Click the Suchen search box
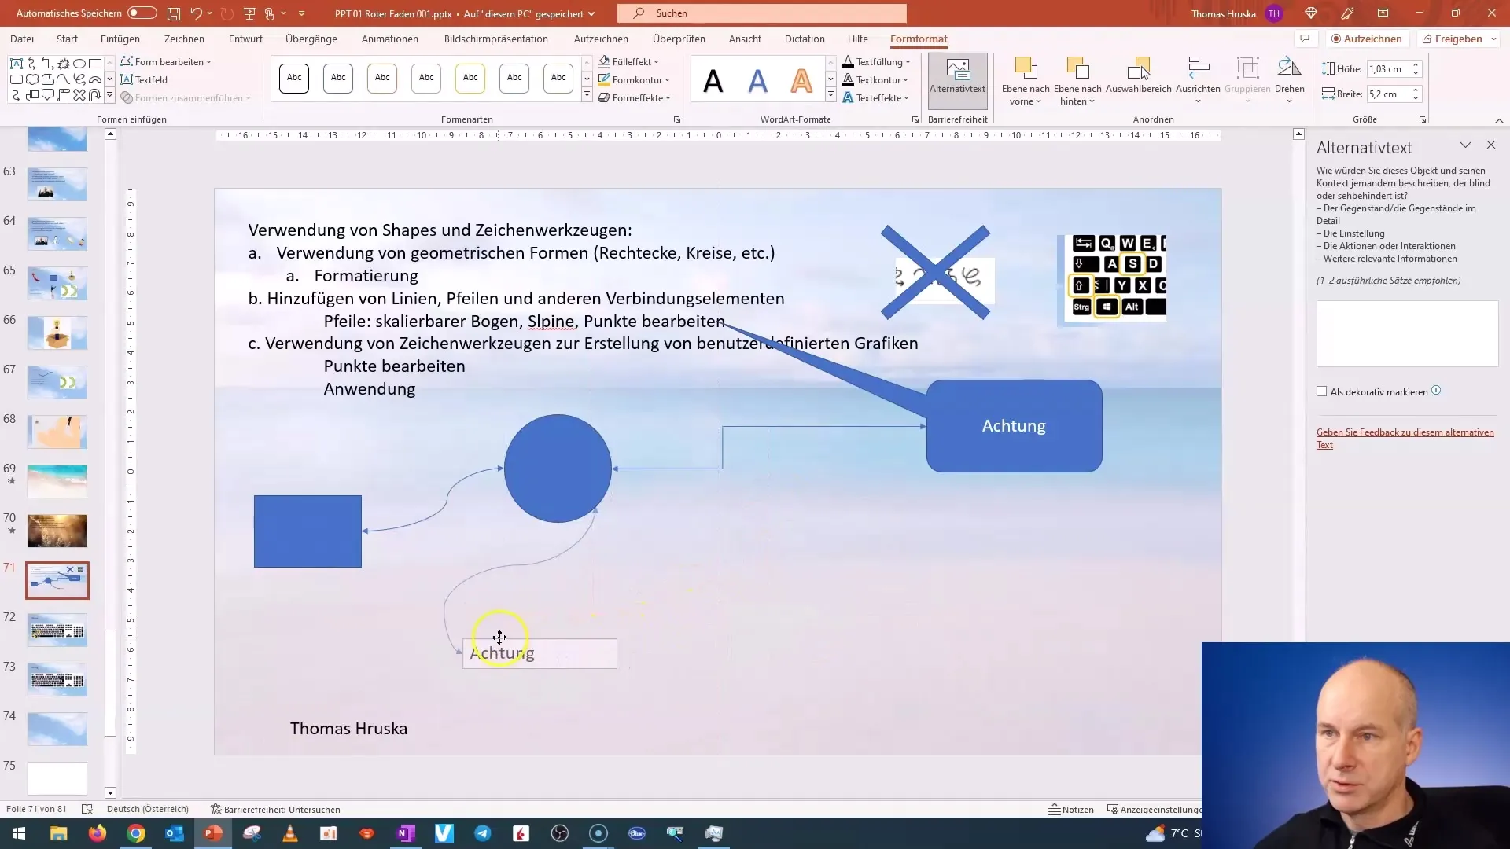The image size is (1510, 849). (761, 13)
